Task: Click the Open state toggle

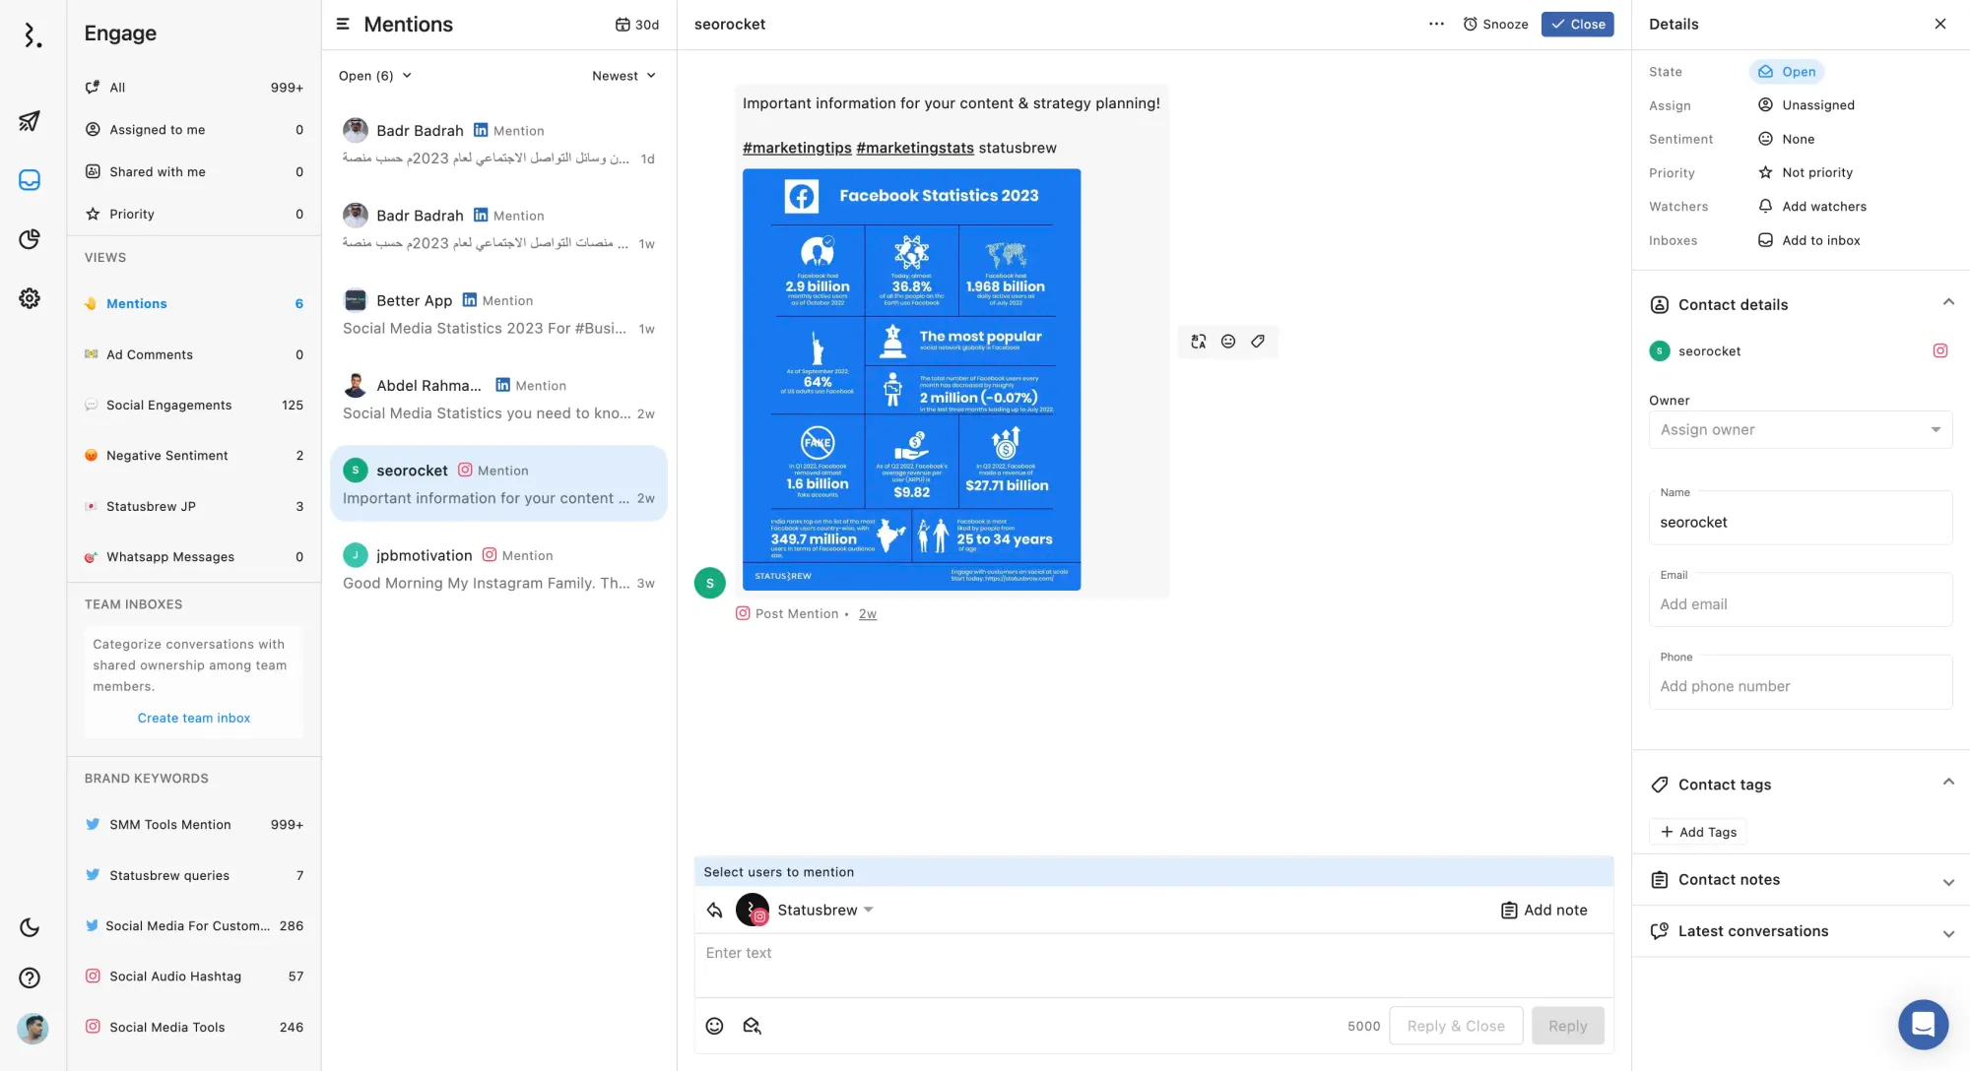Action: click(x=1787, y=72)
